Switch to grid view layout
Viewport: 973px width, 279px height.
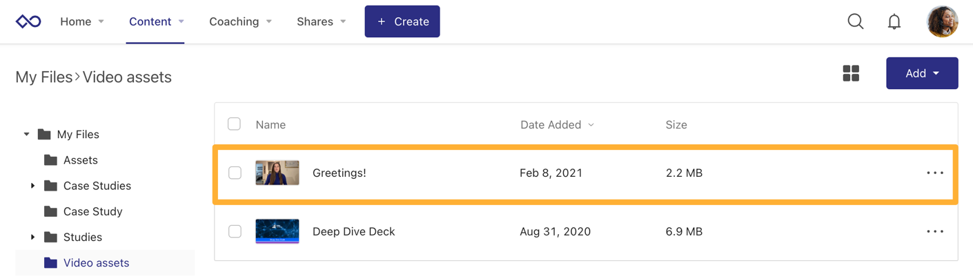point(851,73)
